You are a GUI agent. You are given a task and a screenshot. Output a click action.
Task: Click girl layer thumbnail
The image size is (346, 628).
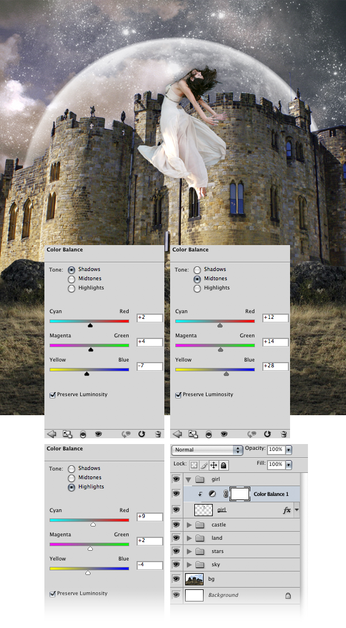204,510
